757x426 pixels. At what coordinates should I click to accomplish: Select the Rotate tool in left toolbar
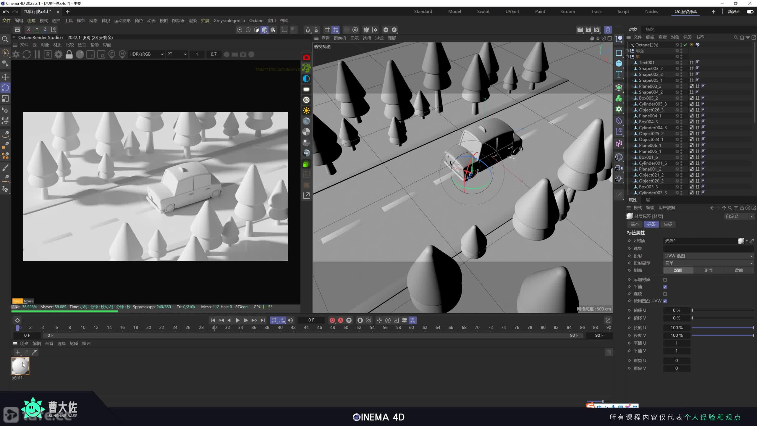(5, 88)
